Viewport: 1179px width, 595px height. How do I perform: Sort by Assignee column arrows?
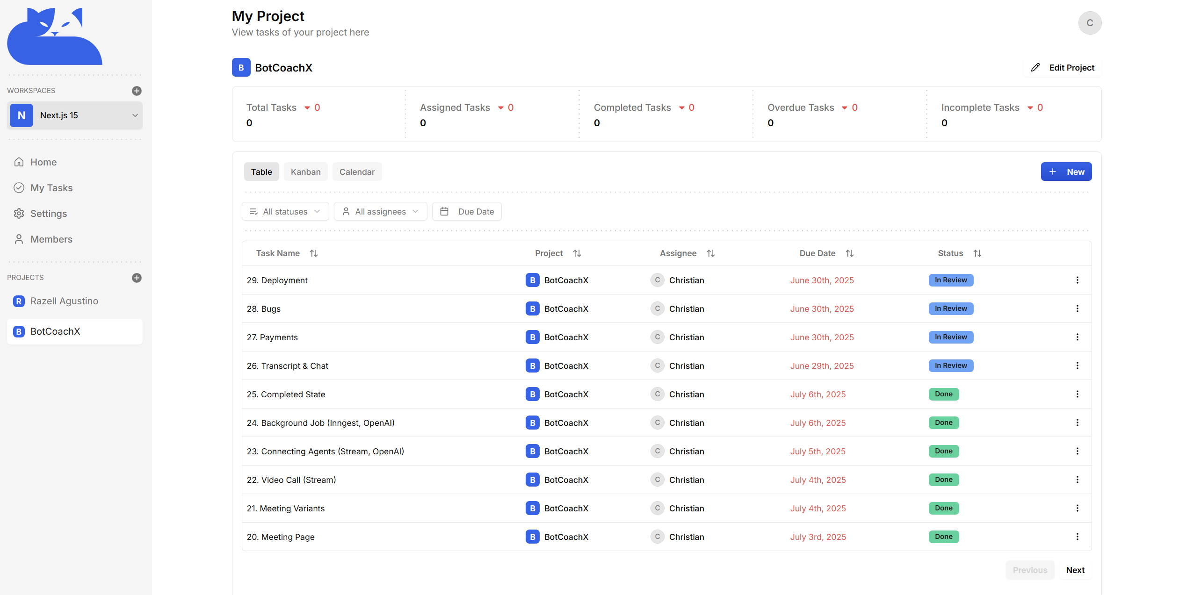[711, 253]
